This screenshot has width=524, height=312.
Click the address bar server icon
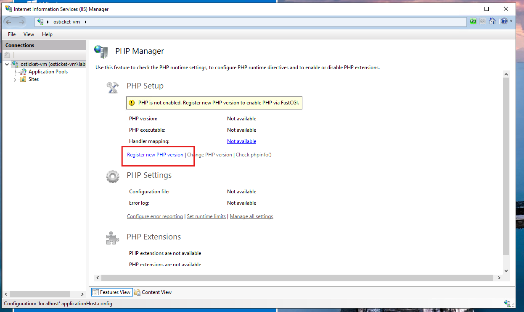coord(40,21)
